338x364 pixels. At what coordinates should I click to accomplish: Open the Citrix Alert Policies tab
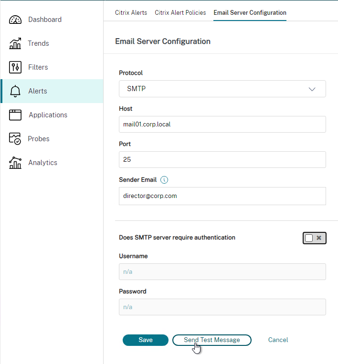180,12
